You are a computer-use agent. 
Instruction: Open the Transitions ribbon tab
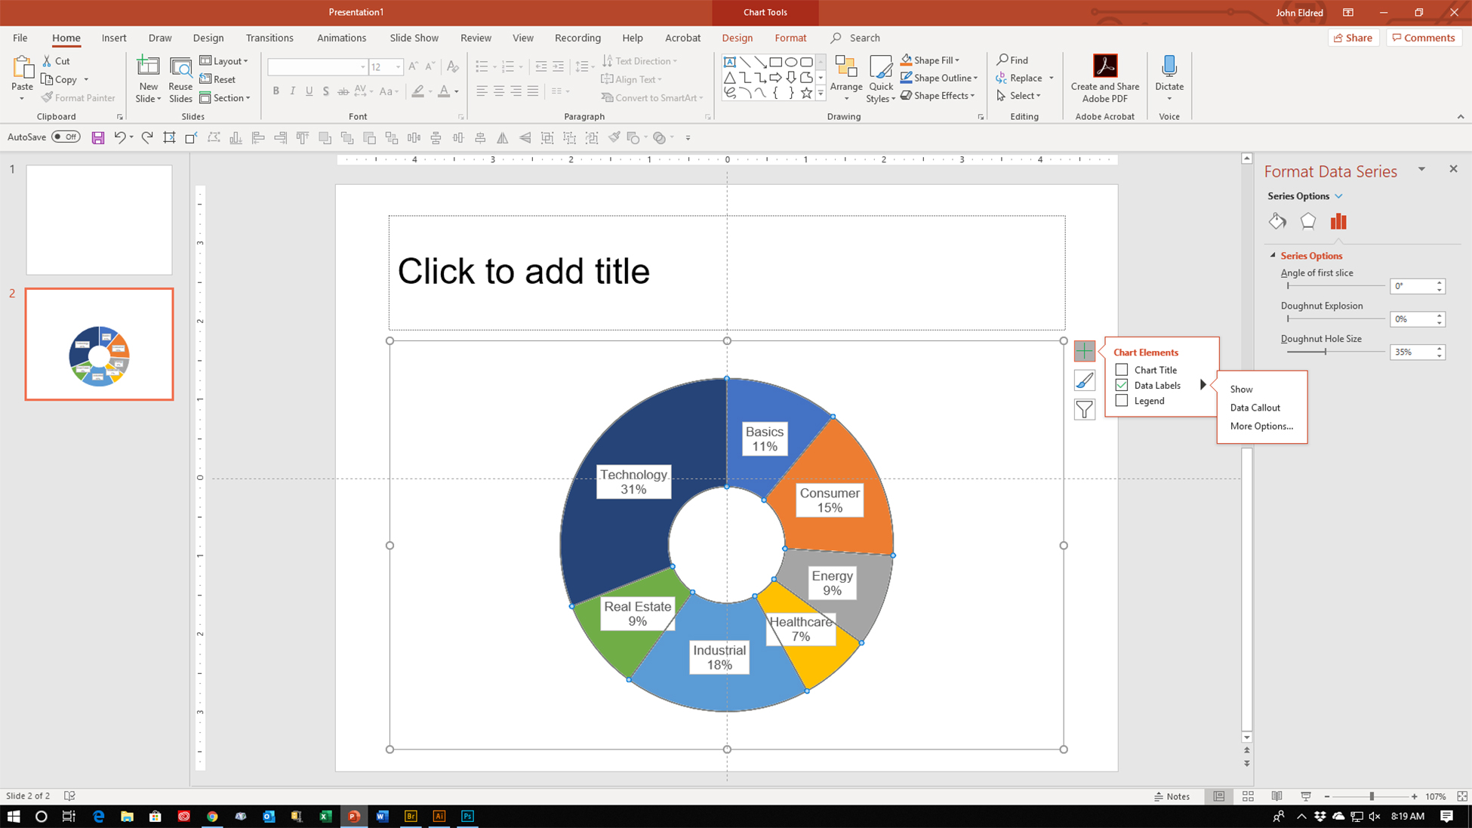pos(269,38)
